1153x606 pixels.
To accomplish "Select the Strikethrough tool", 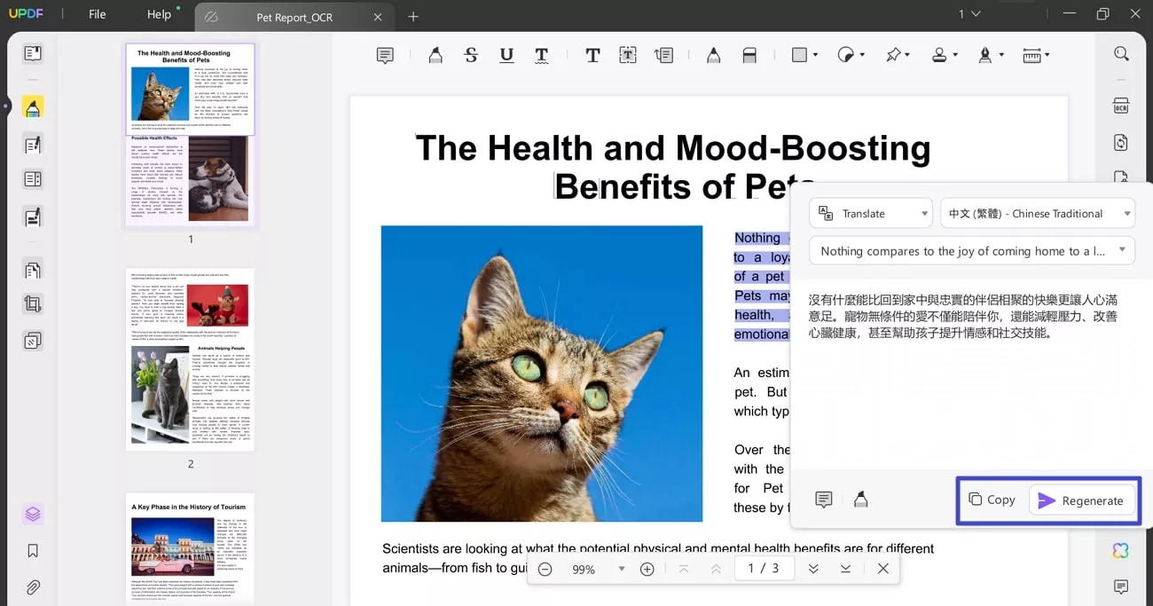I will 471,55.
